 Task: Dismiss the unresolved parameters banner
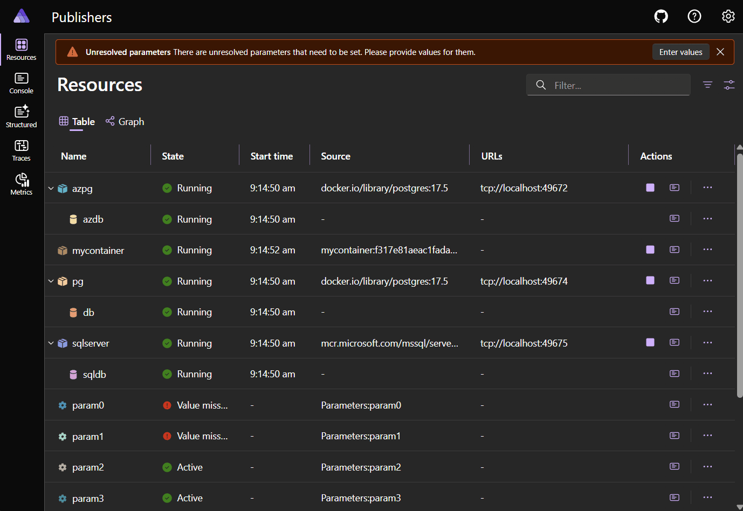721,52
